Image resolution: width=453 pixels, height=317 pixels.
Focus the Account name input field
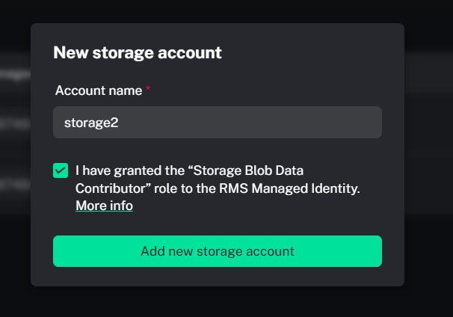(218, 122)
